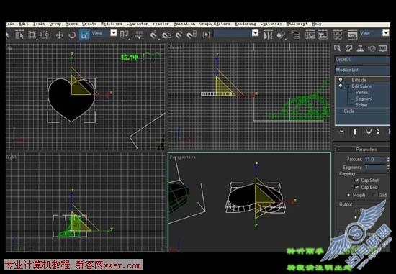Click the Mirror tool icon

[x=268, y=35]
